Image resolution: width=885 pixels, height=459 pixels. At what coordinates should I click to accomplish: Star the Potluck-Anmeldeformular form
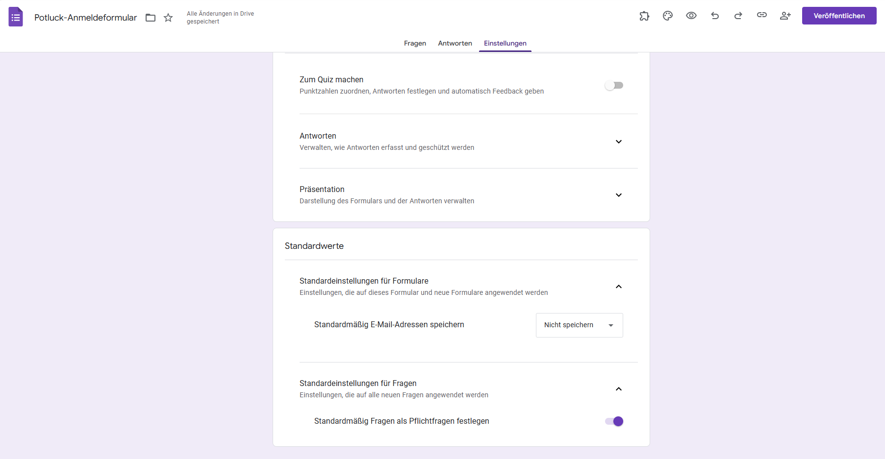(x=168, y=18)
